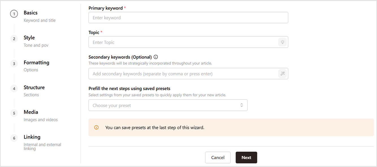Click the orange info icon in presets notice
The height and width of the screenshot is (167, 377).
coord(96,128)
